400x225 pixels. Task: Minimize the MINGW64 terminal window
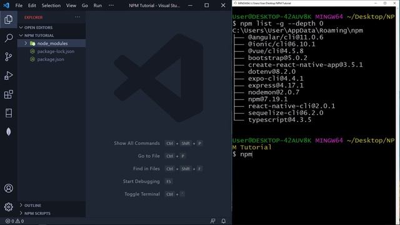tap(376, 3)
